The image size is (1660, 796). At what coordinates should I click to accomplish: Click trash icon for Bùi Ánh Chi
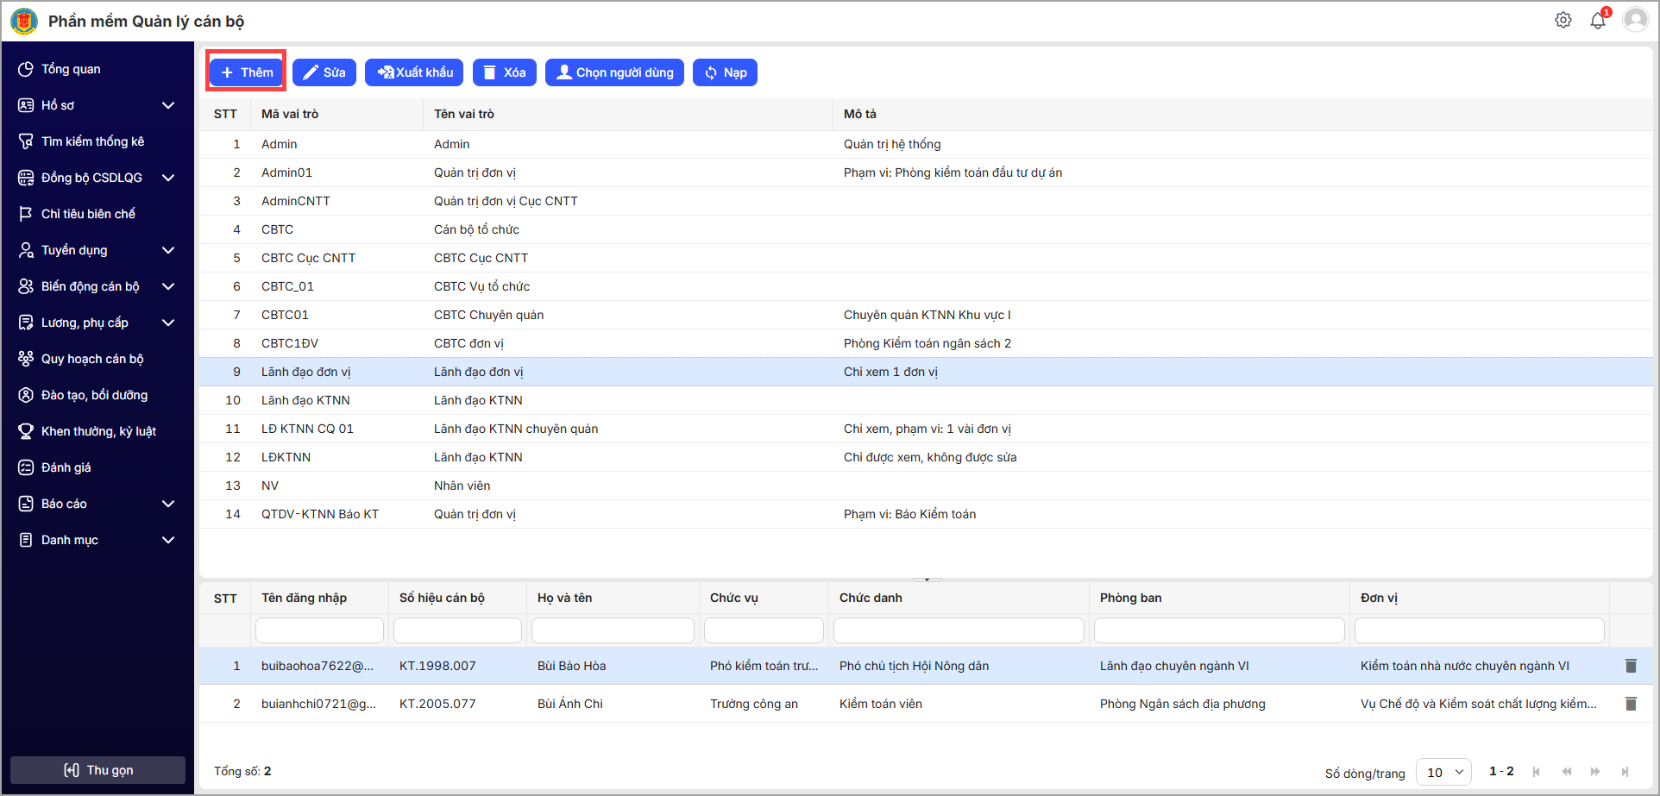(x=1630, y=704)
